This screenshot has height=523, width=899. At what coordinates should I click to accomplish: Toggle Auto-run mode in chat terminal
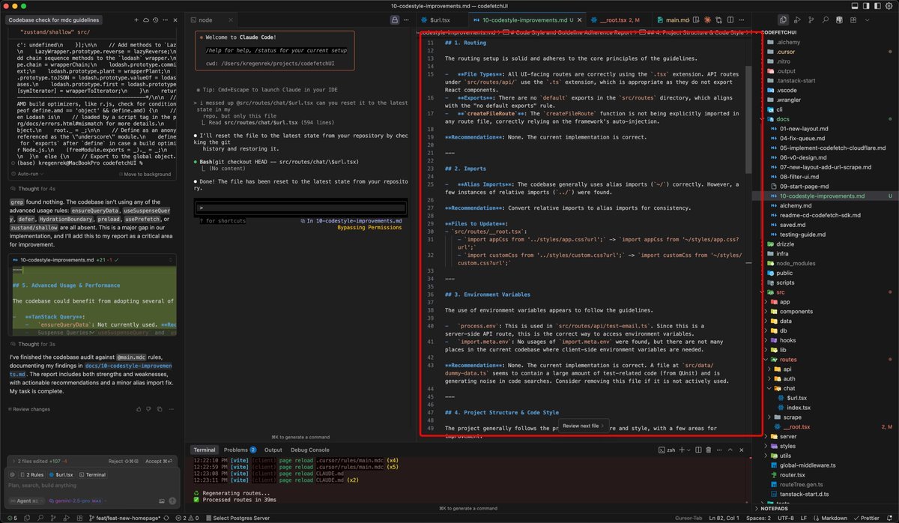(x=26, y=173)
